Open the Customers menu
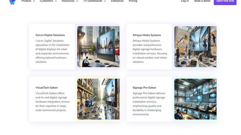The width and height of the screenshot is (241, 135). point(46,1)
